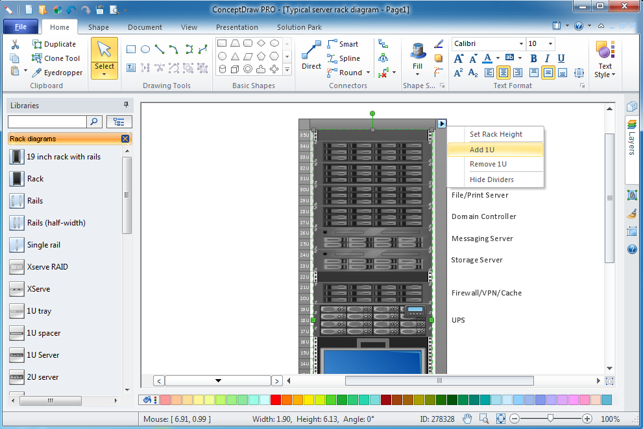
Task: Expand the Round connector dropdown arrow
Action: tap(368, 73)
